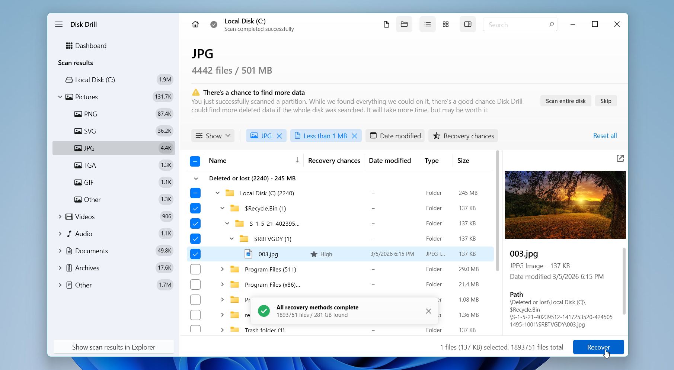Open the Recovery chances filter
Image resolution: width=674 pixels, height=370 pixels.
(x=463, y=136)
